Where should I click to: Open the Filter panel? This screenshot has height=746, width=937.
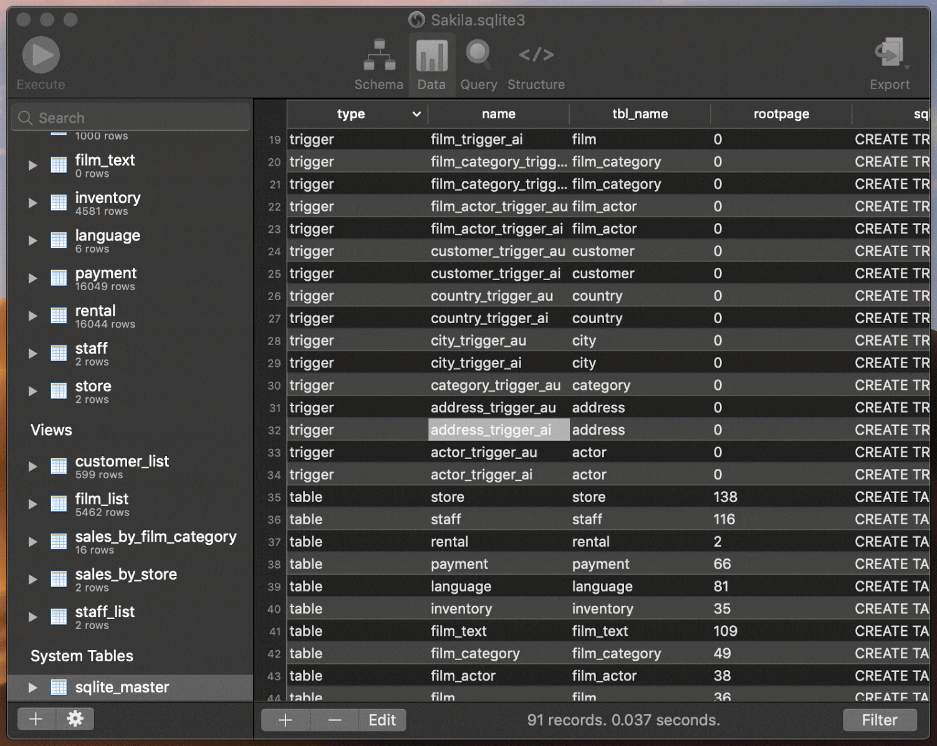click(880, 720)
